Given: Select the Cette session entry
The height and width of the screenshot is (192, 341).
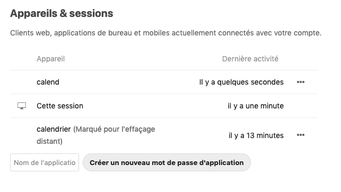Looking at the screenshot, I should (60, 106).
